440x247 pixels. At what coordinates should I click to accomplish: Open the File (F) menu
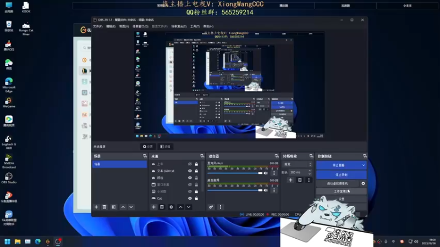(98, 26)
